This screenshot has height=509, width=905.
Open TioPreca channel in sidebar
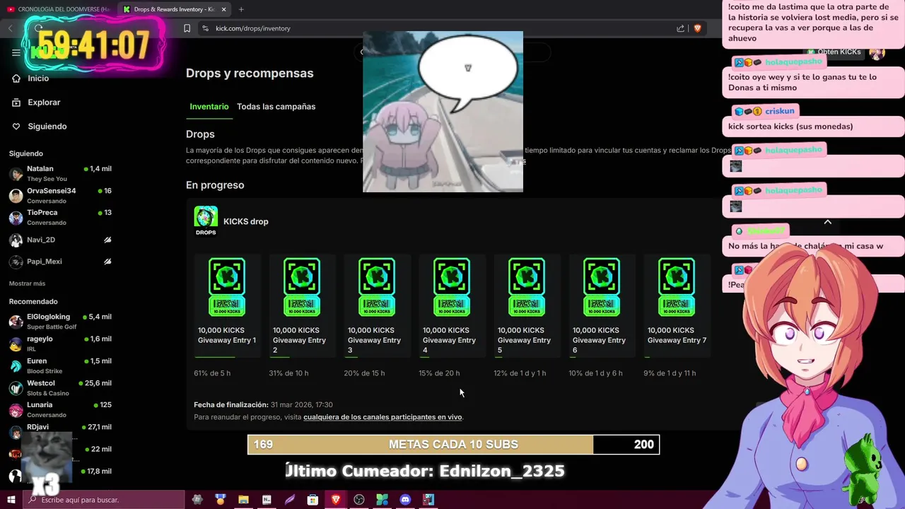click(60, 217)
